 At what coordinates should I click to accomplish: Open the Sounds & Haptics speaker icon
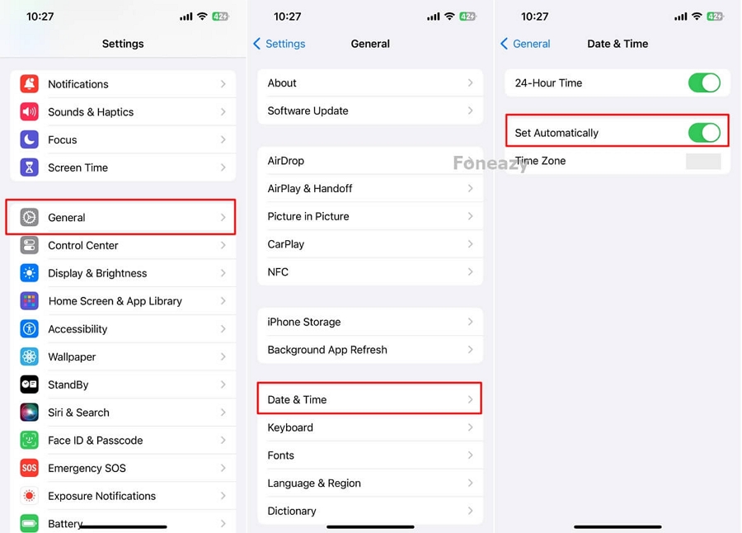pos(30,112)
